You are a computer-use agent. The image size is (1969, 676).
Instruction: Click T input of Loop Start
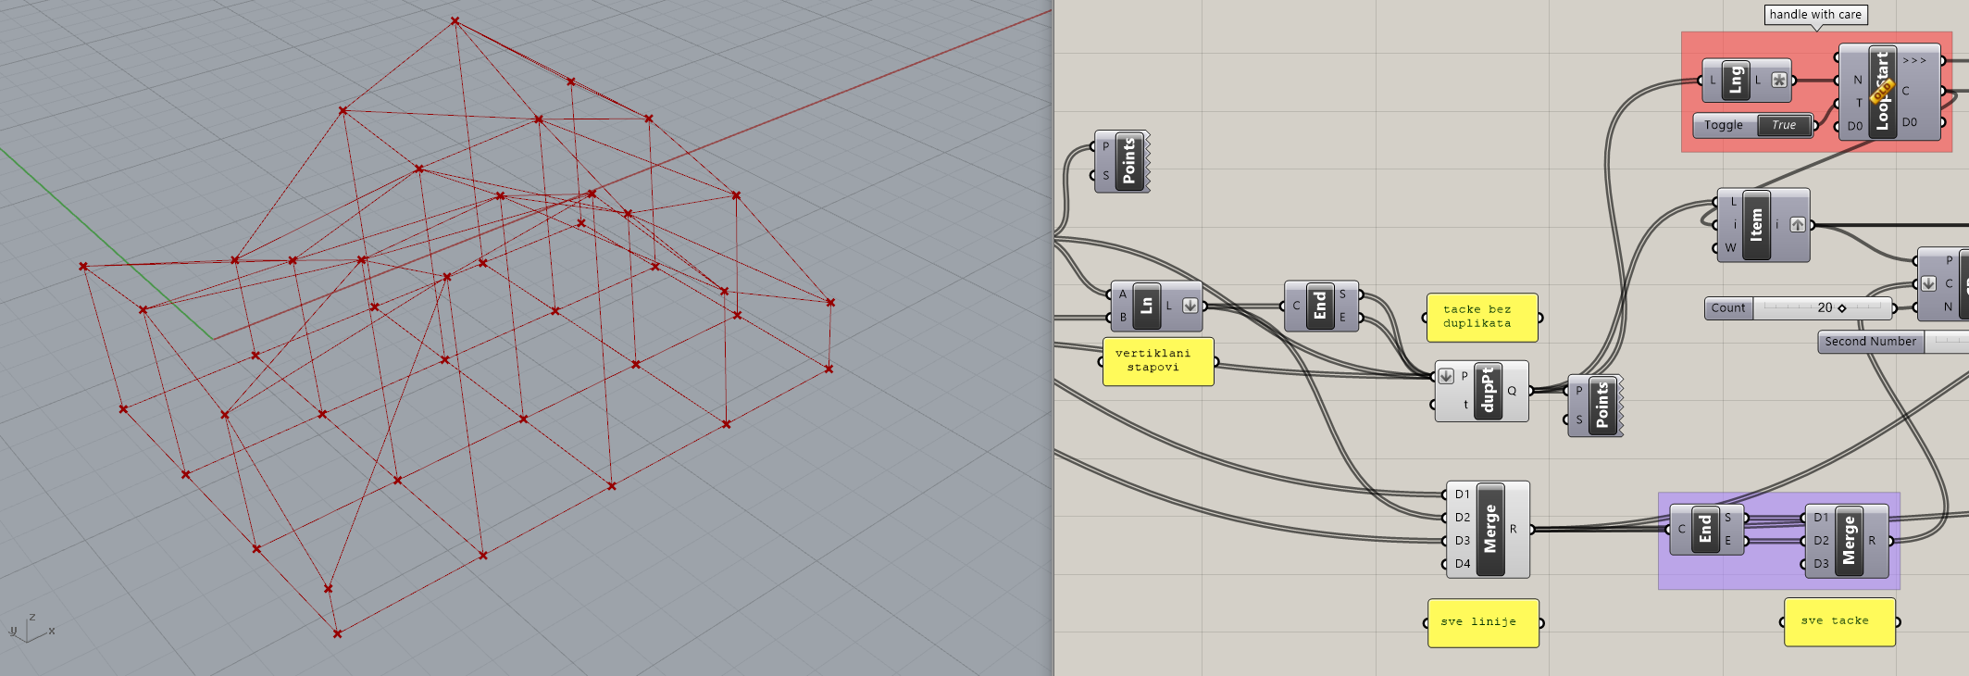[x=1858, y=103]
